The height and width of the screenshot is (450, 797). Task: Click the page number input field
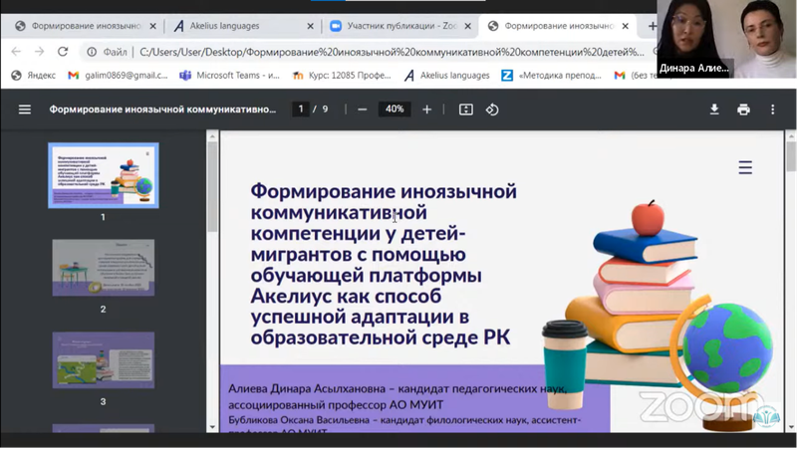301,110
